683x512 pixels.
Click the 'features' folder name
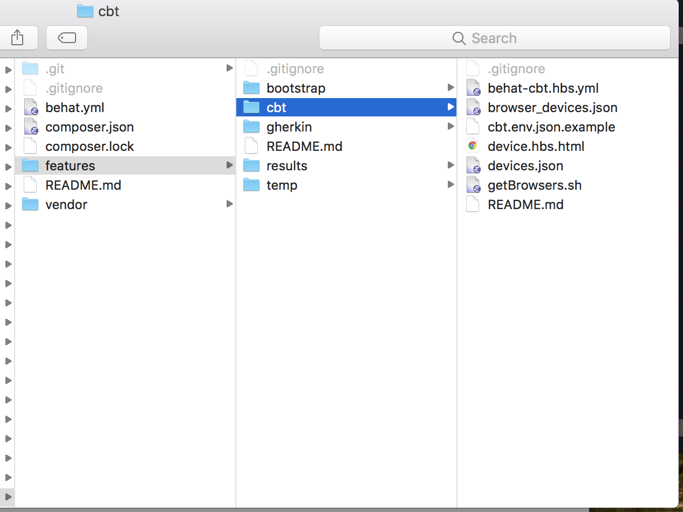pyautogui.click(x=70, y=165)
